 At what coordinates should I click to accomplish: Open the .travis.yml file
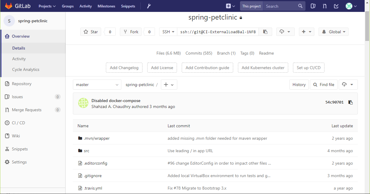[93, 188]
